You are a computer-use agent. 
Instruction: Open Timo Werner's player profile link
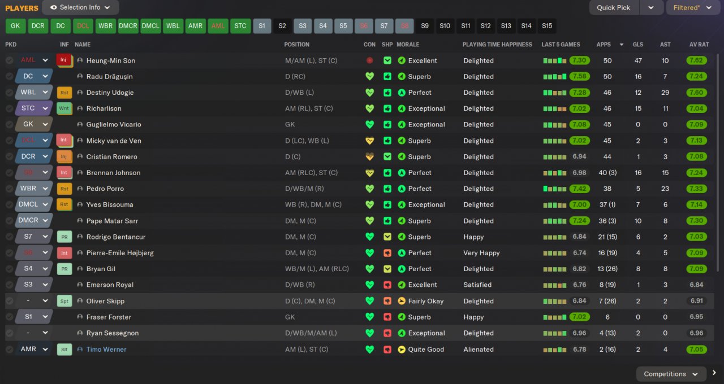tap(106, 350)
